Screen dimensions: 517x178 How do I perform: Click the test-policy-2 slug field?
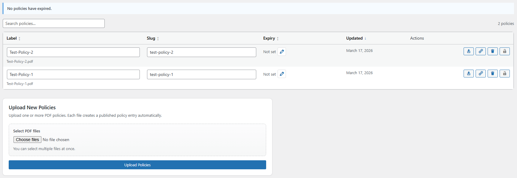(201, 52)
